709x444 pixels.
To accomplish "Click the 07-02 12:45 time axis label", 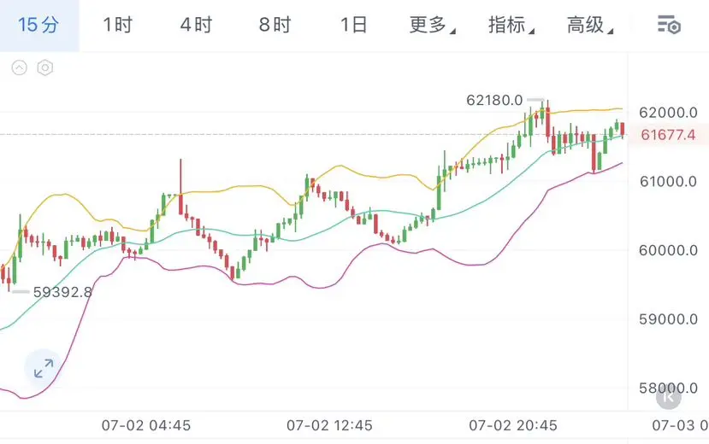I will click(329, 425).
